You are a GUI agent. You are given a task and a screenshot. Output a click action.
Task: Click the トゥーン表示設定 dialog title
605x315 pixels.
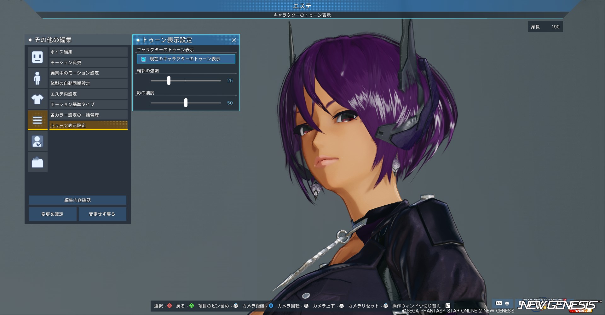coord(167,40)
